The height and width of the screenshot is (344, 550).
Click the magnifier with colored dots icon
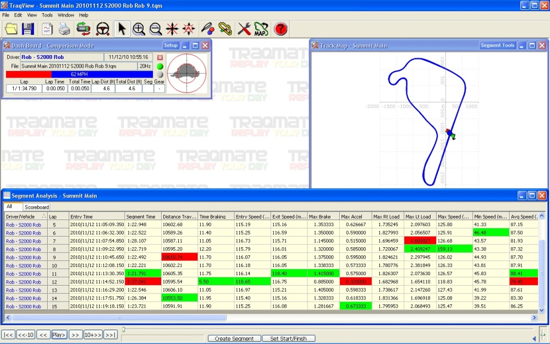[208, 29]
